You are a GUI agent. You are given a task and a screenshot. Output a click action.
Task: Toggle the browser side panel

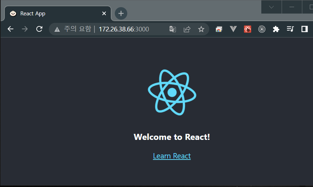tap(304, 29)
